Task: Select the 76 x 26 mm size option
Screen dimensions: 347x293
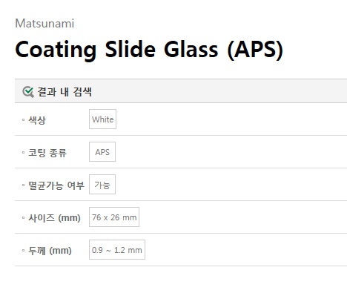Action: point(114,217)
